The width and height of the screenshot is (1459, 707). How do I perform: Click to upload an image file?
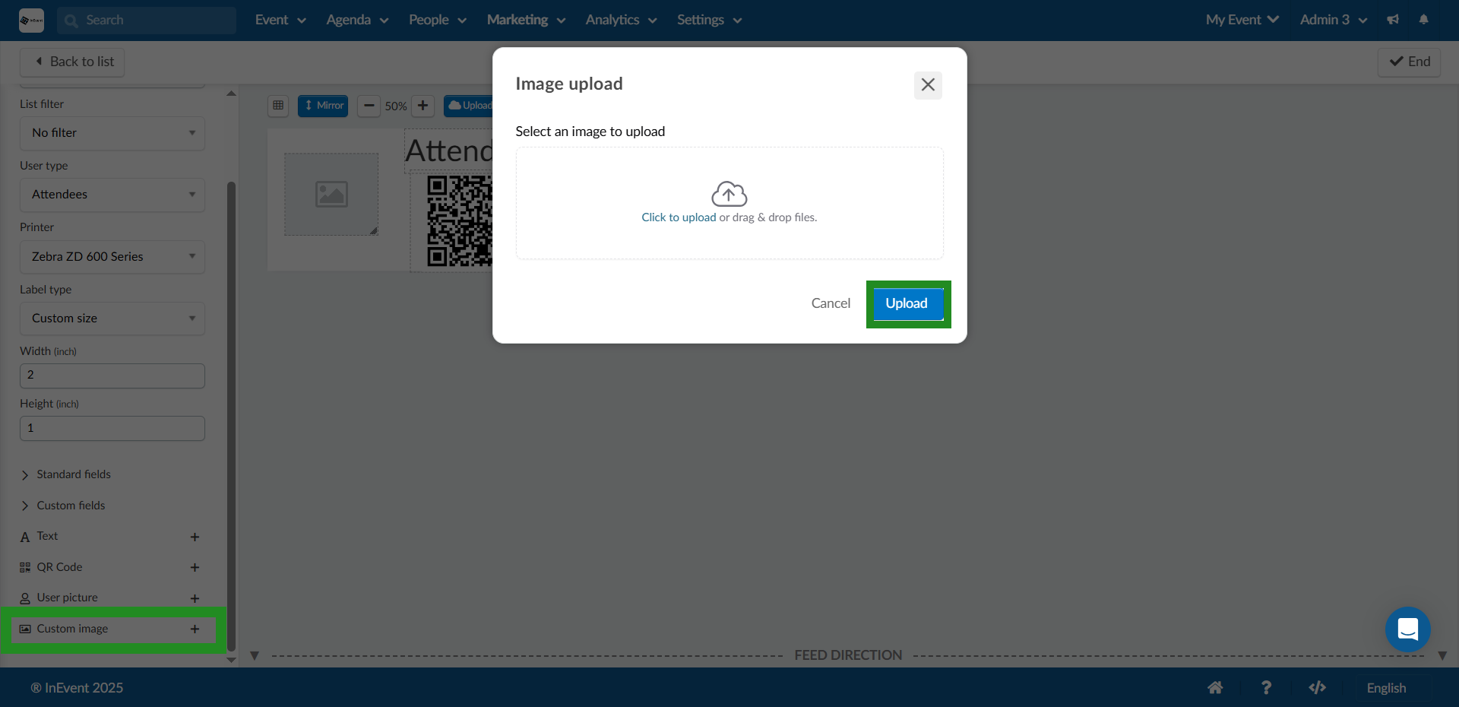(678, 217)
